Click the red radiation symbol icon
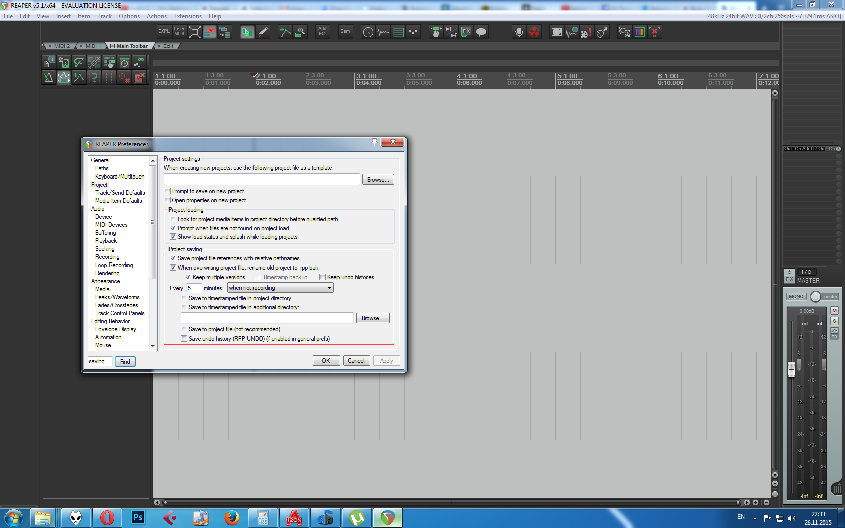The image size is (845, 528). pos(534,32)
